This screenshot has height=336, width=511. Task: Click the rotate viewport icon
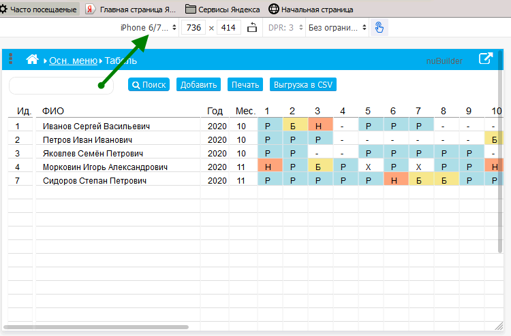tap(253, 28)
